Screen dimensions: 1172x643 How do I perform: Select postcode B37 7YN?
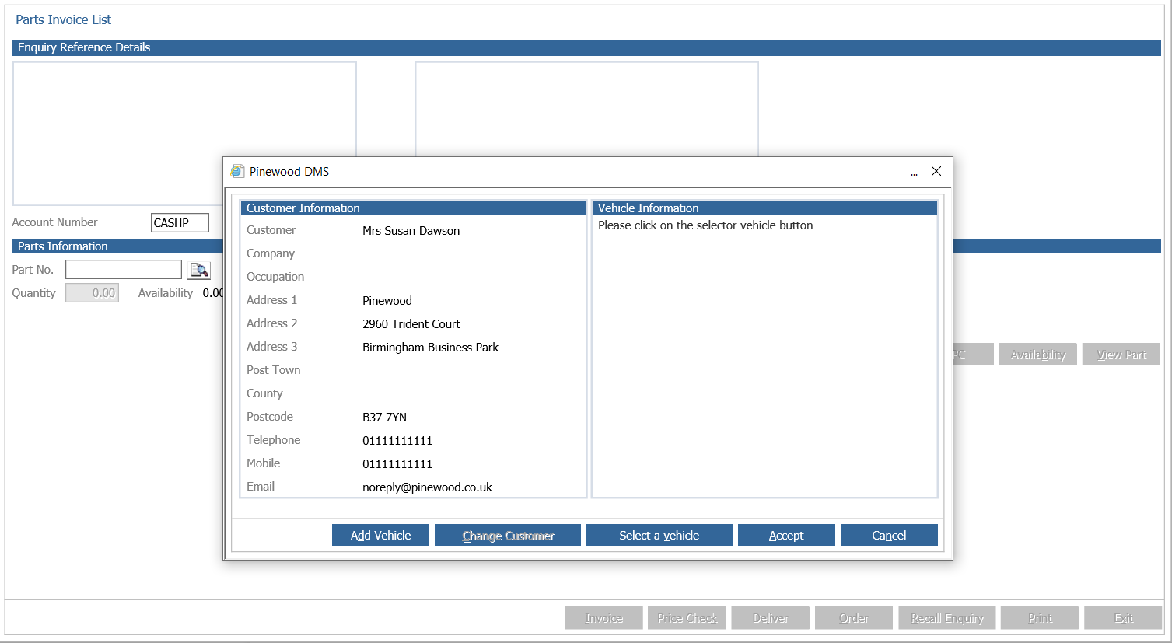click(384, 418)
